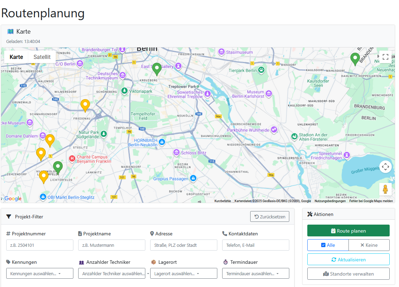399x287 pixels.
Task: Expand the Kennungen dropdown
Action: (40, 273)
